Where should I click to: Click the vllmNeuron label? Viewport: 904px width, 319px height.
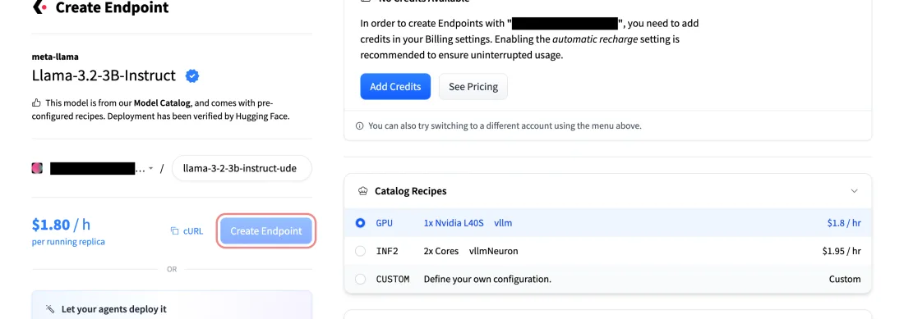click(494, 251)
